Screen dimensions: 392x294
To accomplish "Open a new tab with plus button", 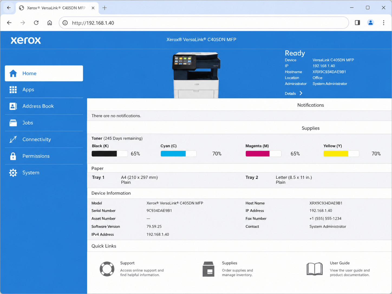I will pyautogui.click(x=104, y=8).
